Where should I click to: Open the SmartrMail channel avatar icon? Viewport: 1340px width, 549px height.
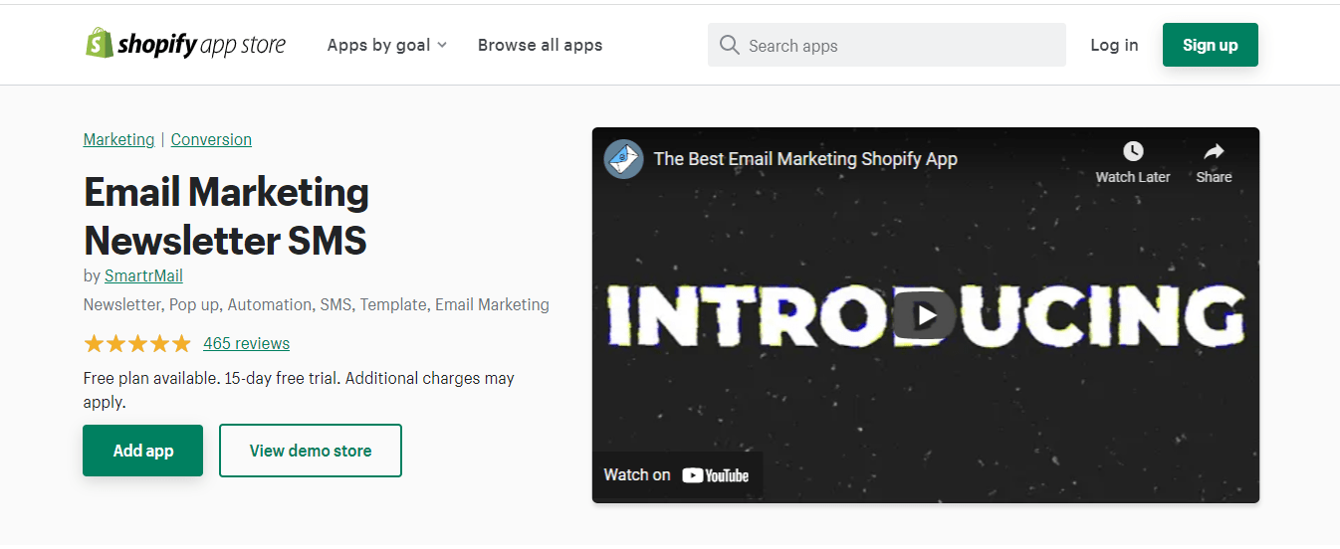pos(623,159)
